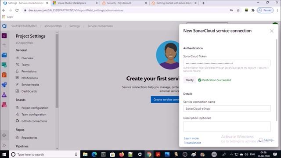Open the Troubleshoot link
The width and height of the screenshot is (281, 158).
(x=192, y=143)
